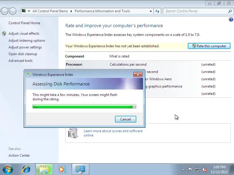
Task: Open the address bar history dropdown
Action: (x=151, y=11)
